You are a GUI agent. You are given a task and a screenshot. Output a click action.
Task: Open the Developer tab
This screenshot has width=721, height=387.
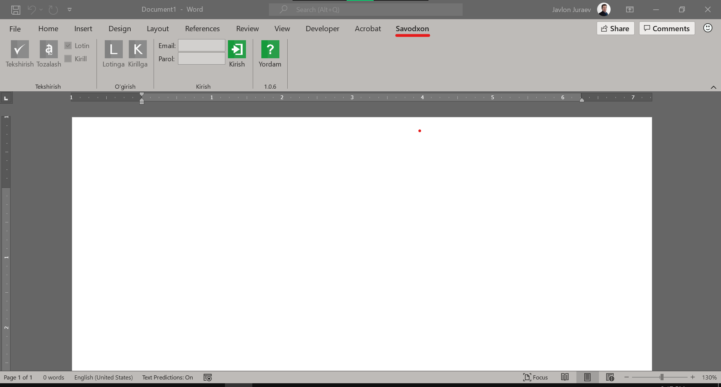coord(322,29)
